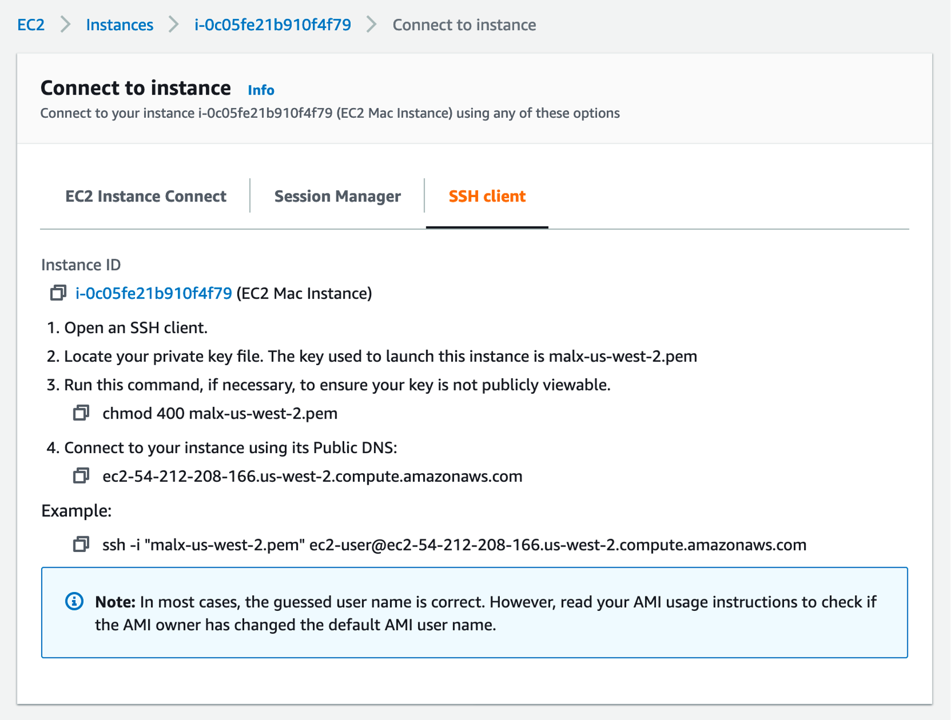Copy the chmod 400 command
The height and width of the screenshot is (720, 951).
click(81, 413)
